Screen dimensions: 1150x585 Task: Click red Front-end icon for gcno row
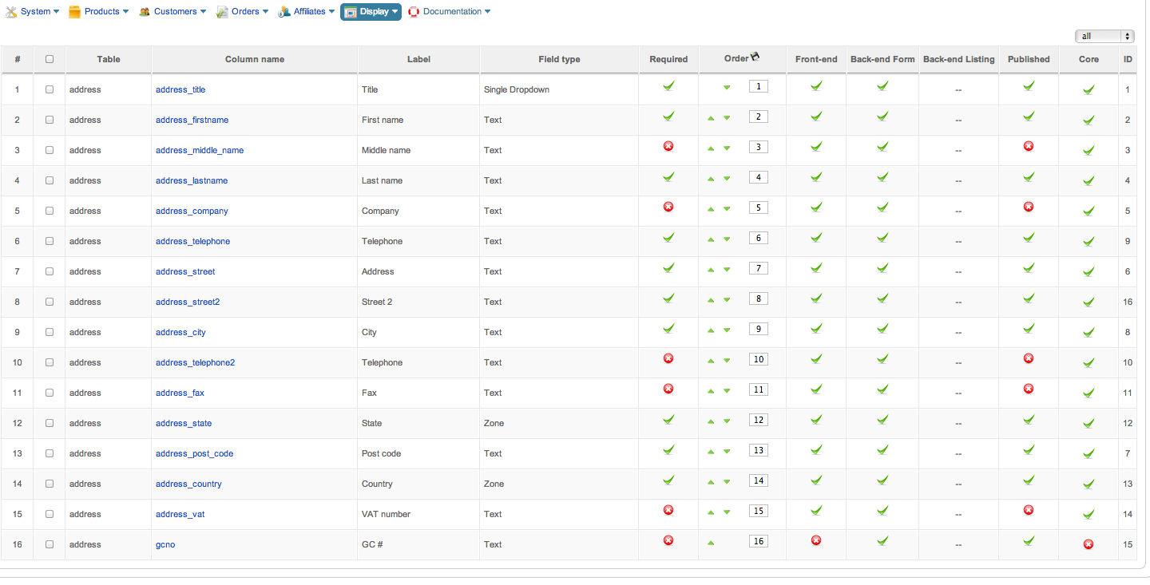click(816, 540)
